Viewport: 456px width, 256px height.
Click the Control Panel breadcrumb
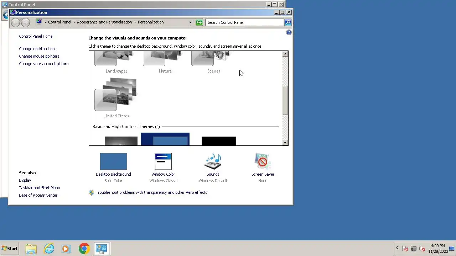(x=59, y=22)
